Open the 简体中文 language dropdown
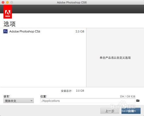This screenshot has width=144, height=116. click(19, 101)
